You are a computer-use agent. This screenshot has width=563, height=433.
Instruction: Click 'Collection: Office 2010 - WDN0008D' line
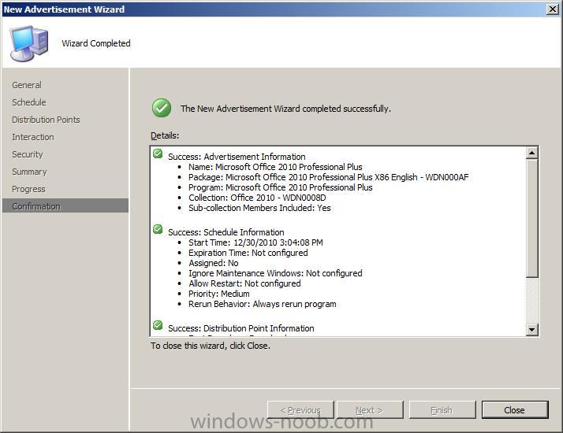pyautogui.click(x=257, y=198)
